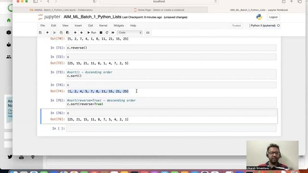Click home icon in background sidebar
The width and height of the screenshot is (308, 173).
pos(9,20)
